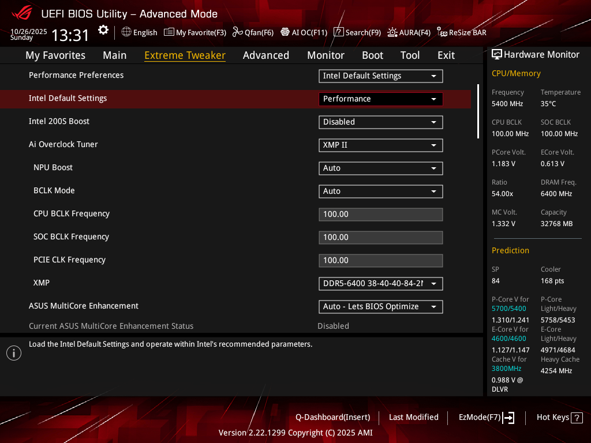Switch to the Advanced tab
The width and height of the screenshot is (591, 443).
[x=265, y=55]
